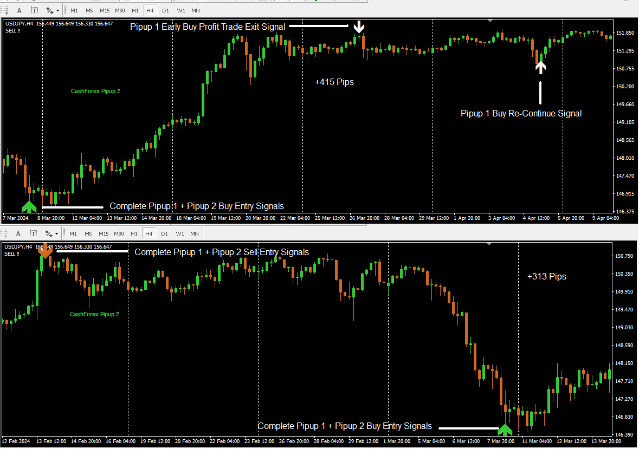639x449 pixels.
Task: Choose the Text Label tool in upper toolbar
Action: click(35, 10)
